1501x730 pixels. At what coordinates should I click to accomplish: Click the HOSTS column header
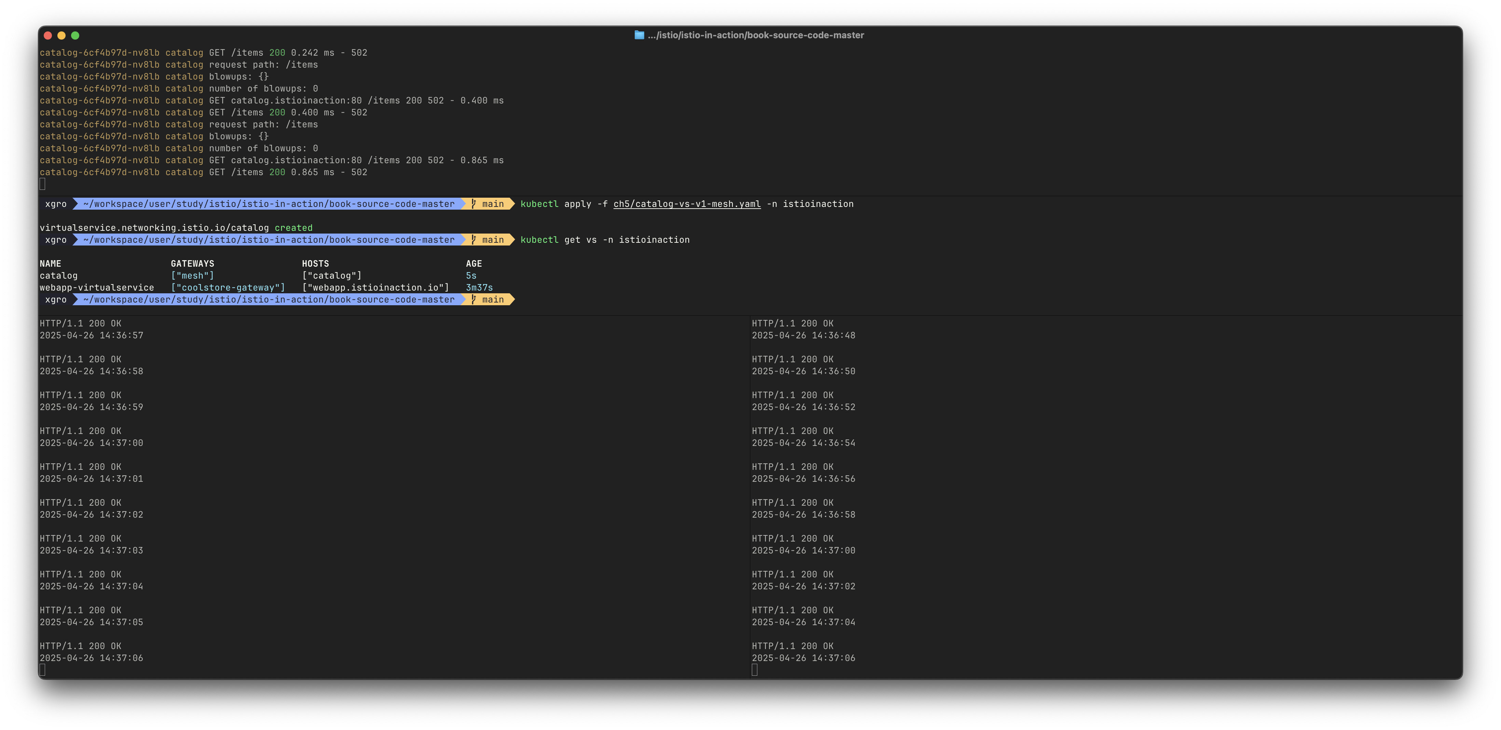pos(315,263)
